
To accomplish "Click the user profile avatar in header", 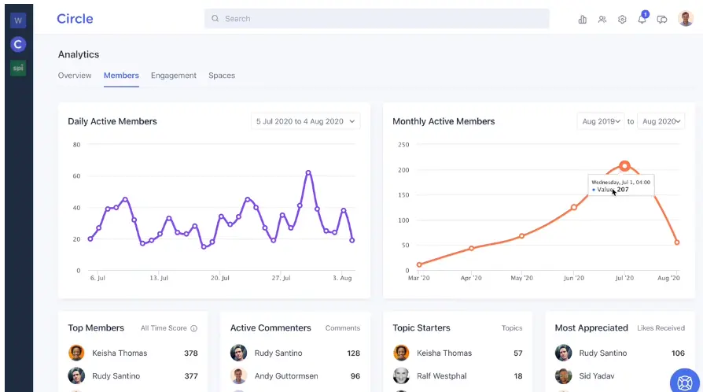I will coord(685,19).
